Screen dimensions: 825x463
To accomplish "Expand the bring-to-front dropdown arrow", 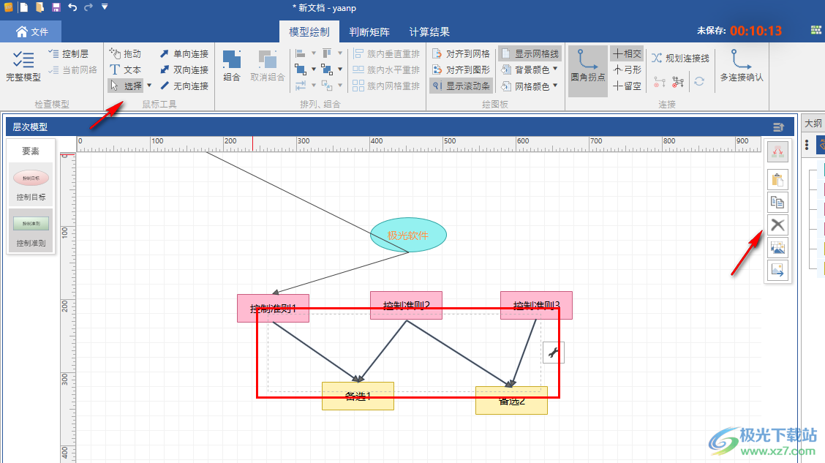I will click(x=314, y=69).
